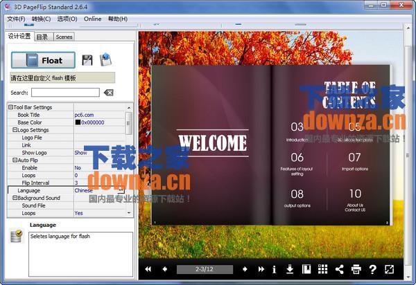Collapse the Tool Bar Settings group

[10, 107]
